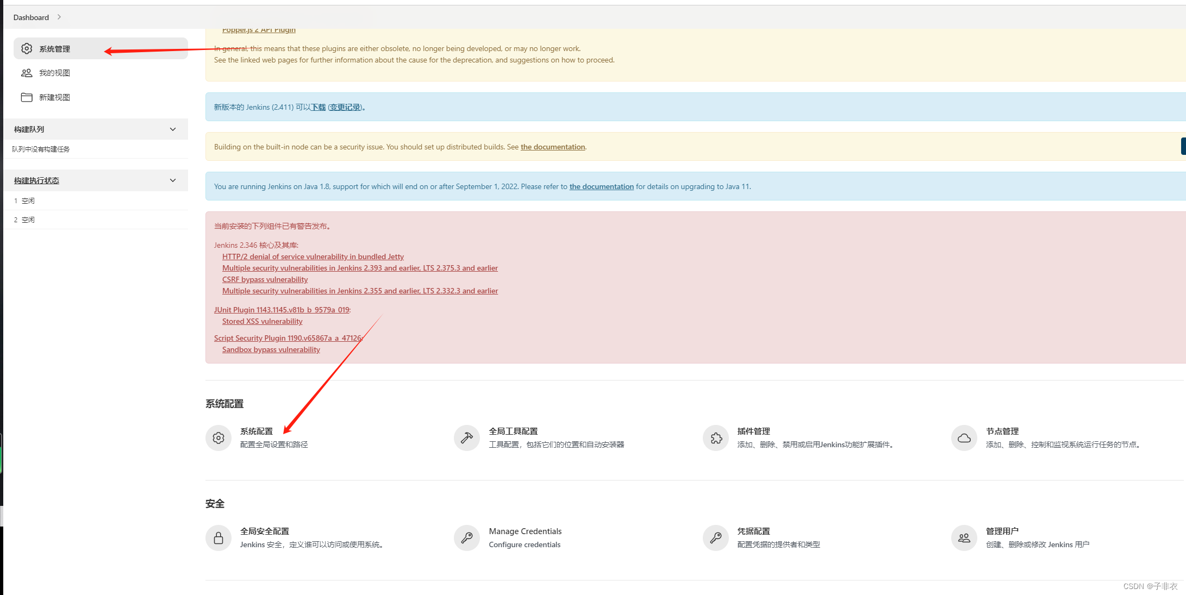Click the 插件管理 title text

(x=753, y=431)
